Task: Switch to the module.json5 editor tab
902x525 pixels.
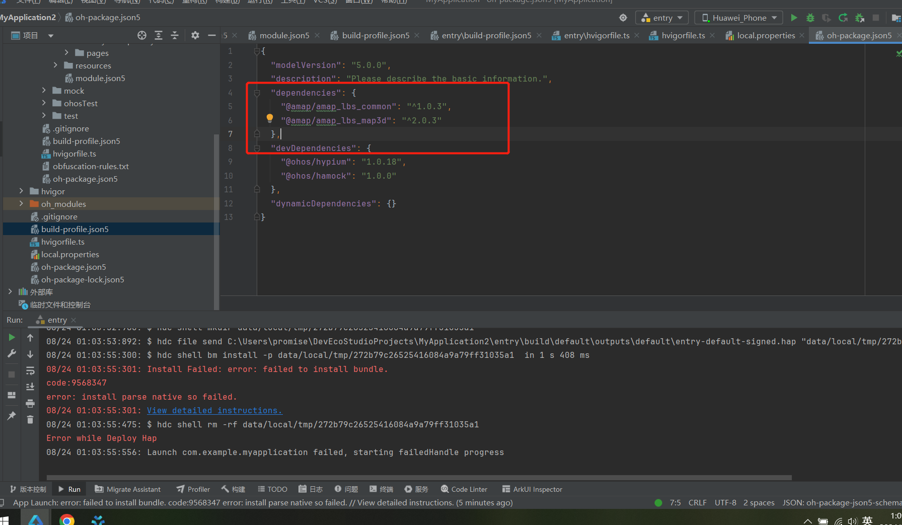Action: point(284,35)
